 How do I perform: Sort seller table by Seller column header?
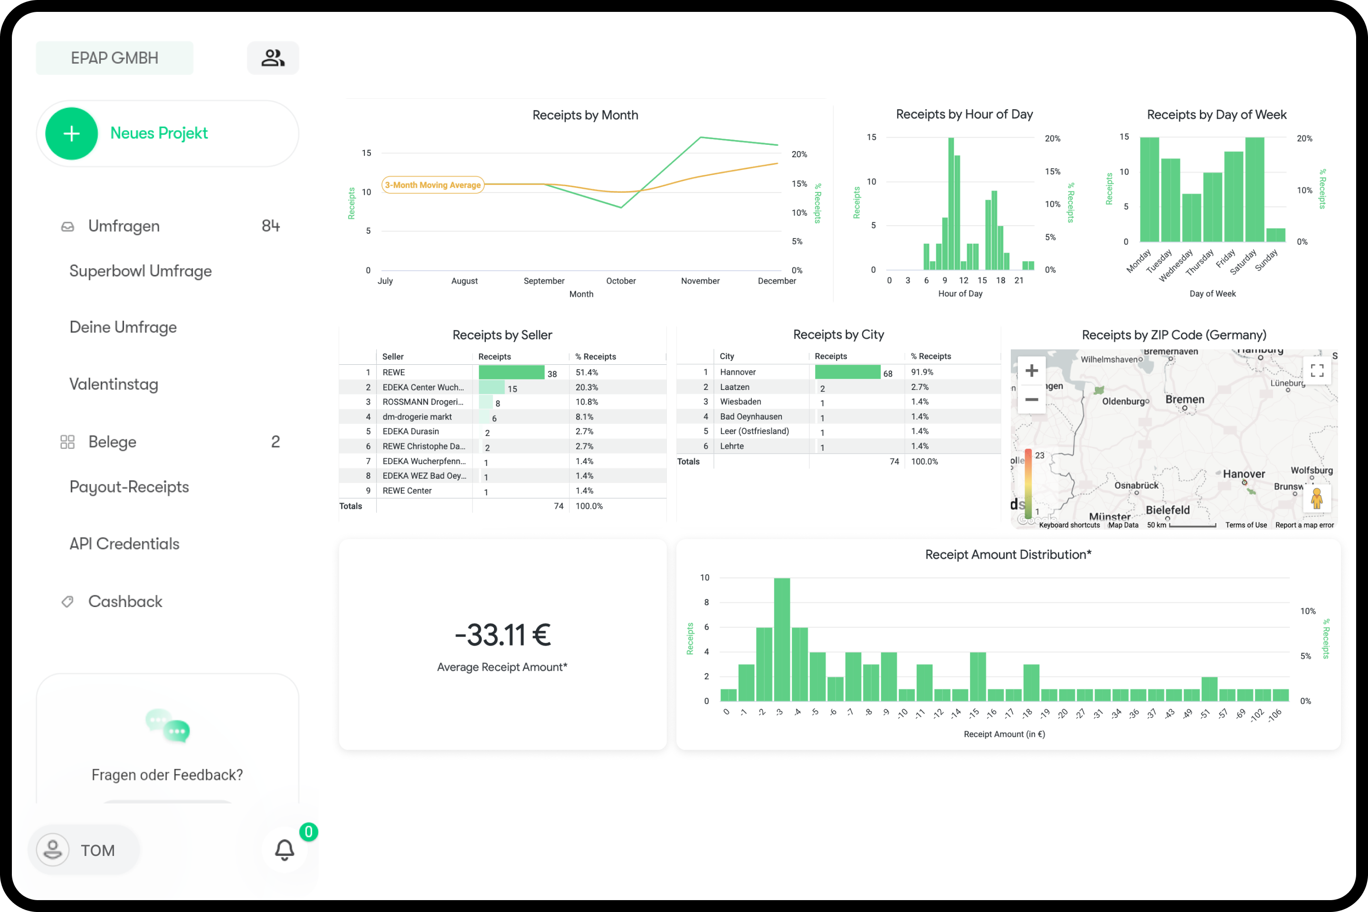393,357
